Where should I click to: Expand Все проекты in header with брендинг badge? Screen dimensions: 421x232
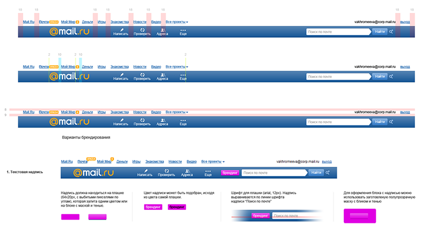[x=213, y=161]
